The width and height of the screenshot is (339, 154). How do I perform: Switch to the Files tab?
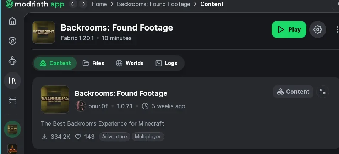[x=93, y=63]
